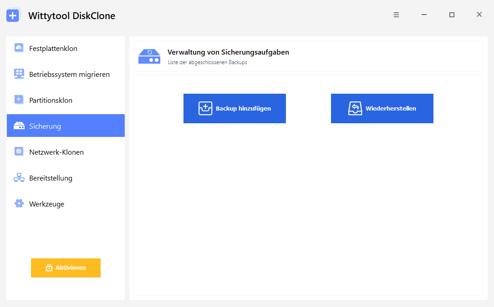Screen dimensions: 494x307
Task: Click the Festplattenklon disk icon
Action: tap(19, 48)
